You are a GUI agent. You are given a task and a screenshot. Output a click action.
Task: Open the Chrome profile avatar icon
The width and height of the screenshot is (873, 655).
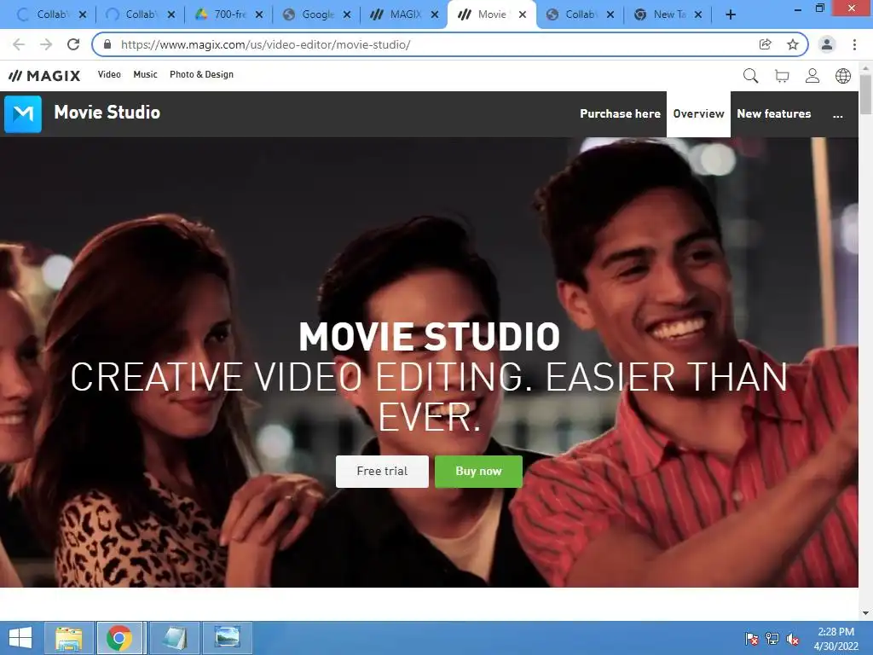click(827, 44)
